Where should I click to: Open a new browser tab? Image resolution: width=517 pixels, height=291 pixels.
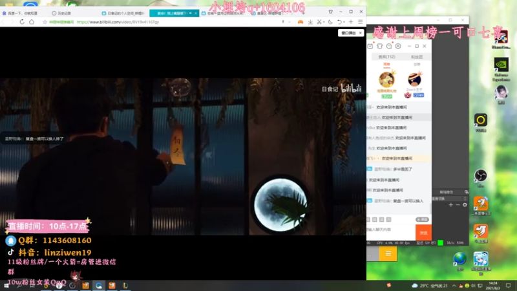tap(303, 13)
